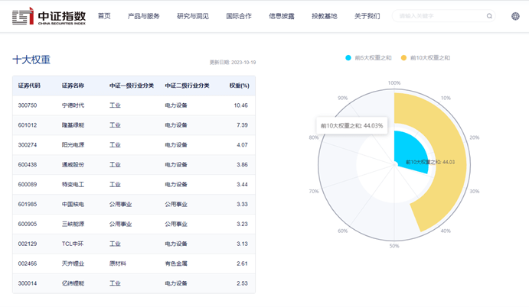Go to 投教基地 page

325,16
